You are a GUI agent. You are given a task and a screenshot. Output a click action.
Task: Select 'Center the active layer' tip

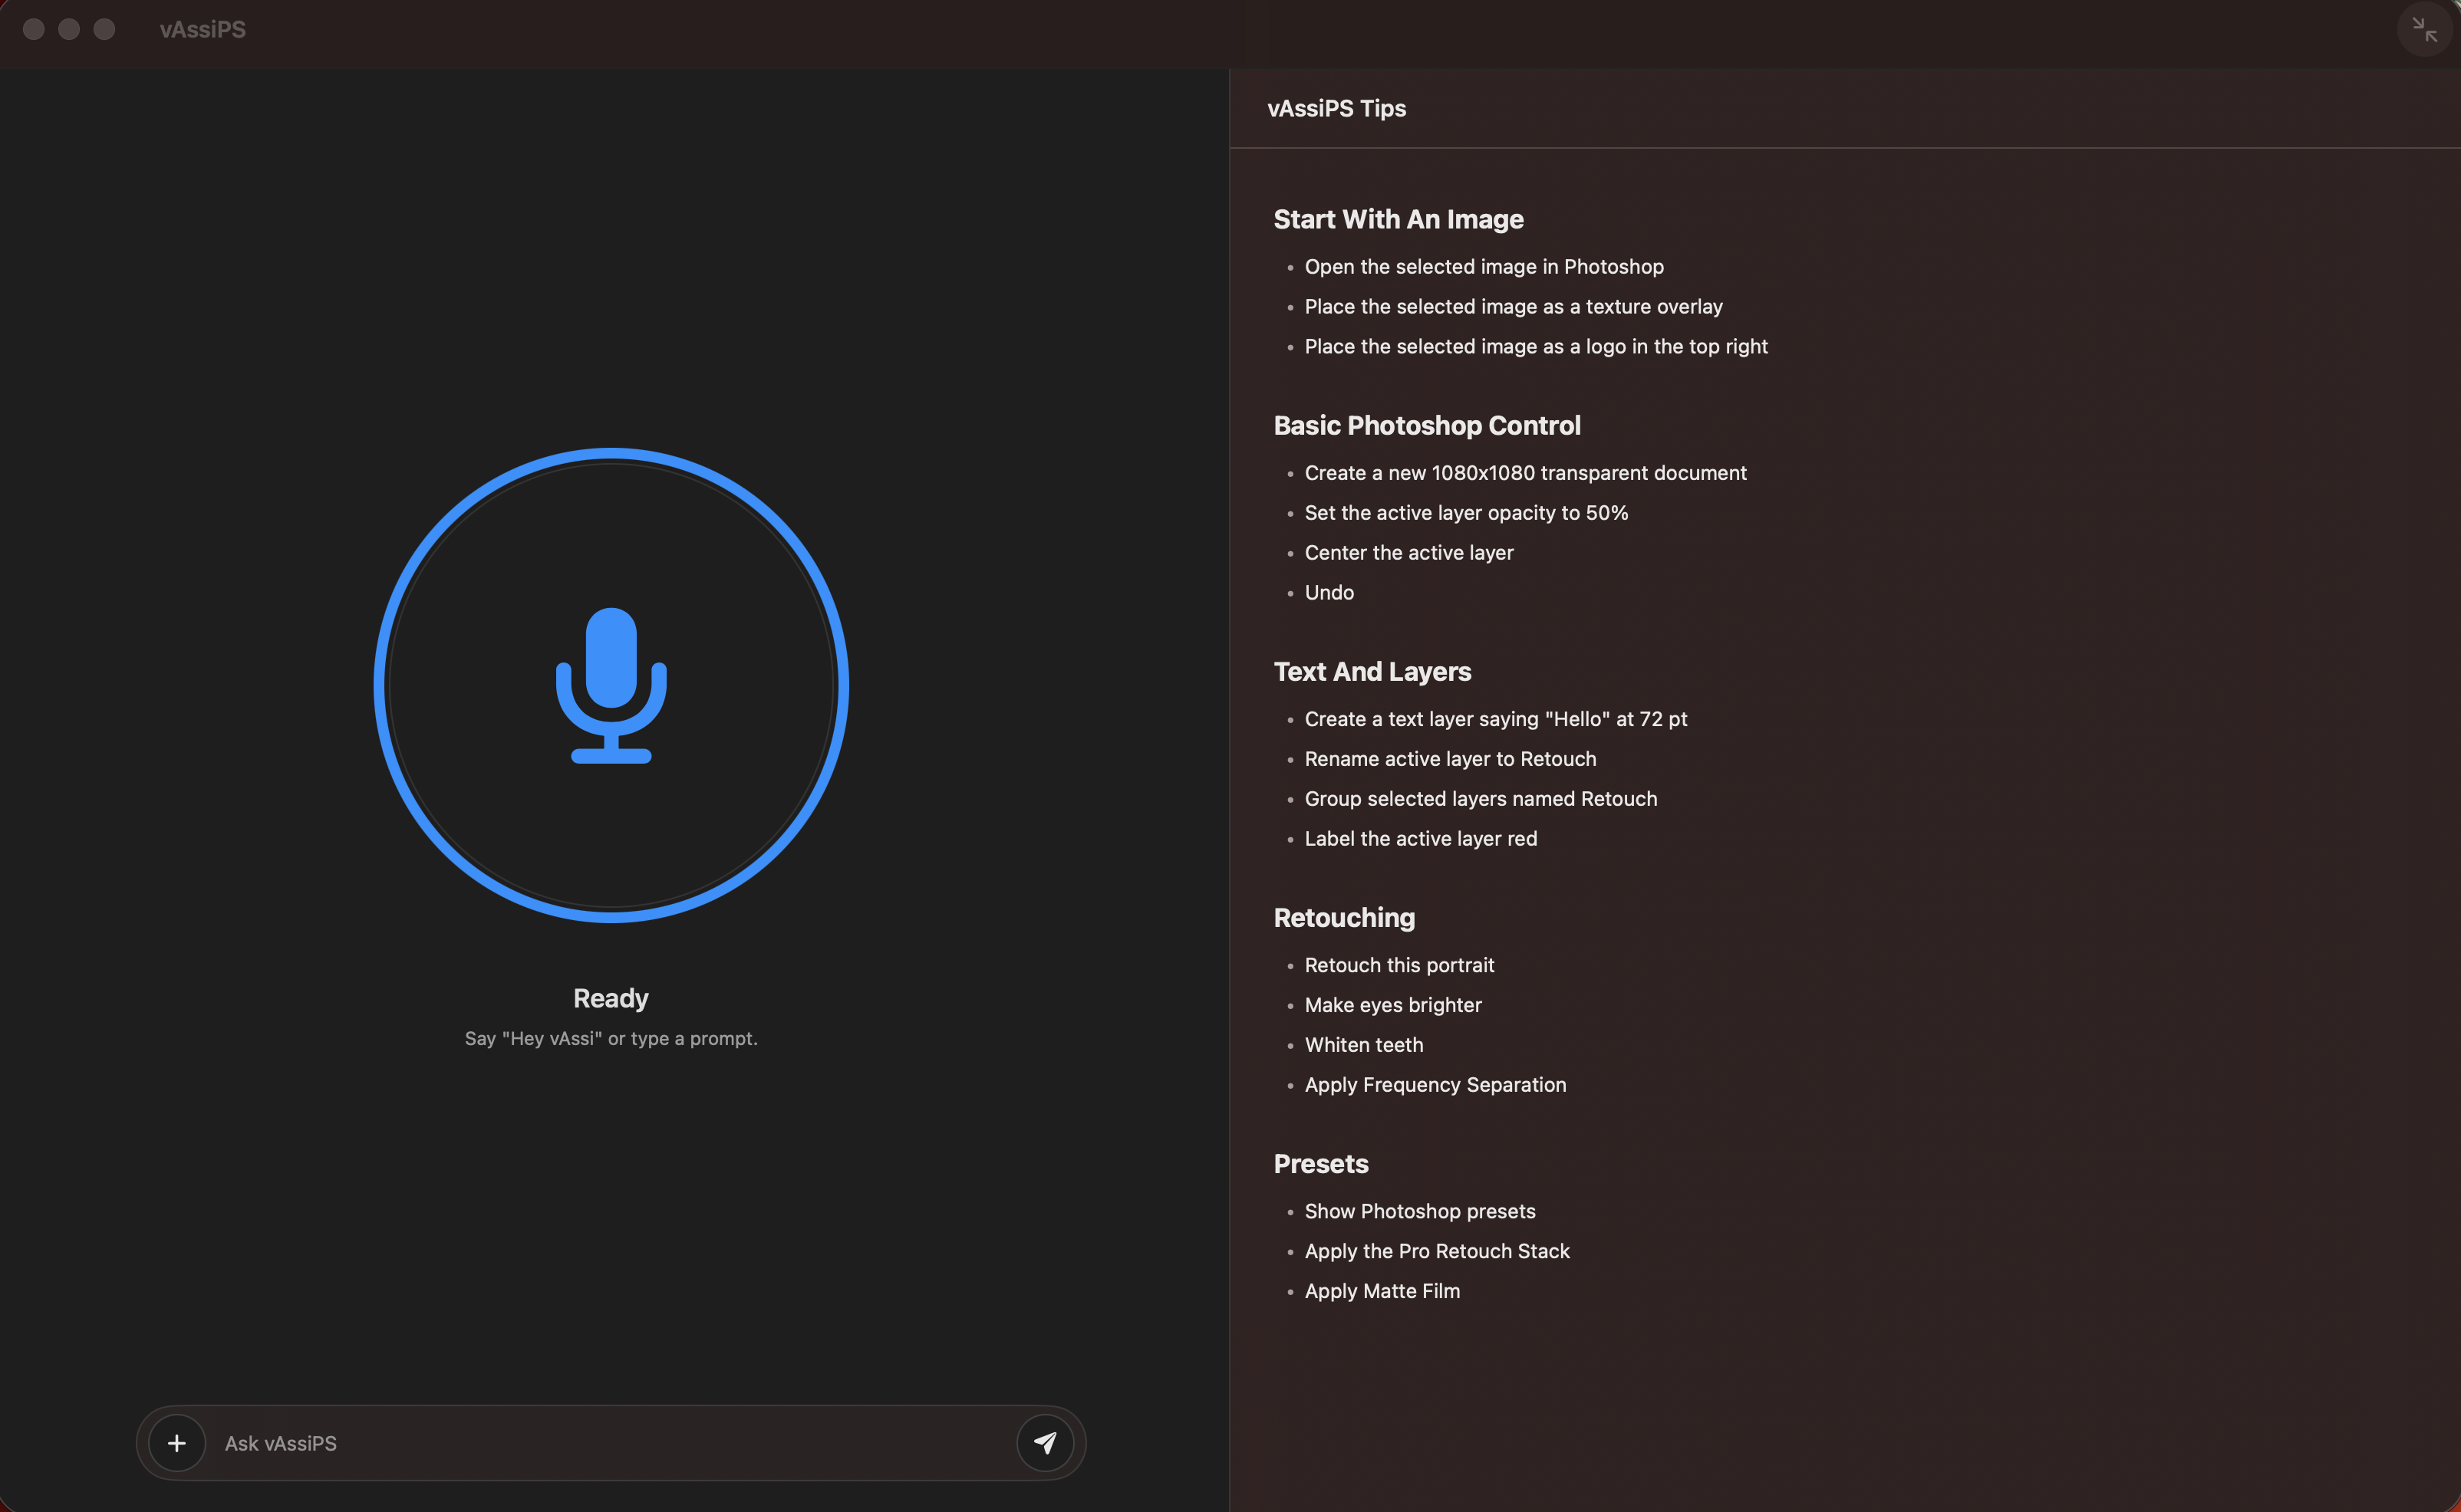tap(1408, 553)
